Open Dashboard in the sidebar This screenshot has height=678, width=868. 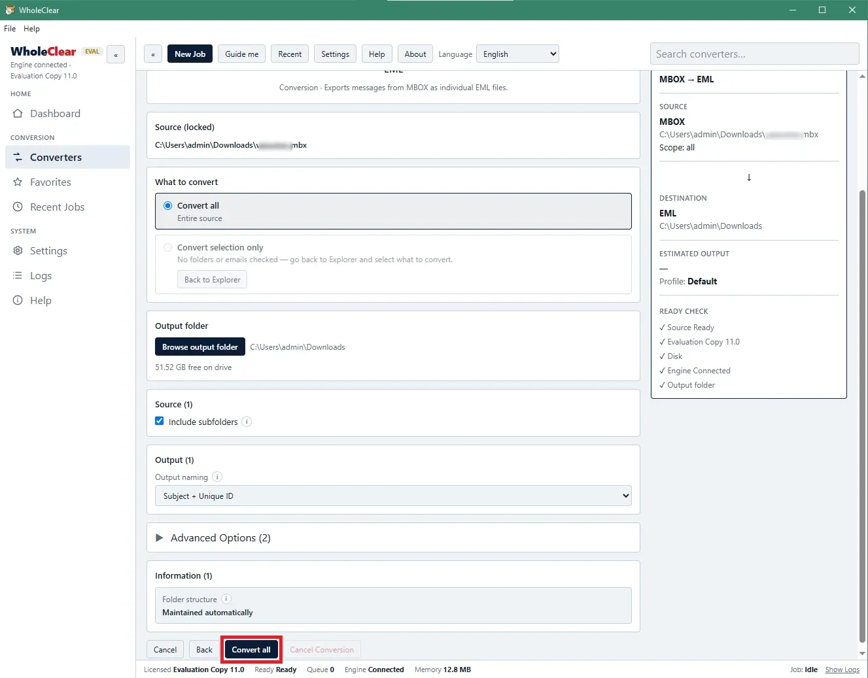(67, 114)
